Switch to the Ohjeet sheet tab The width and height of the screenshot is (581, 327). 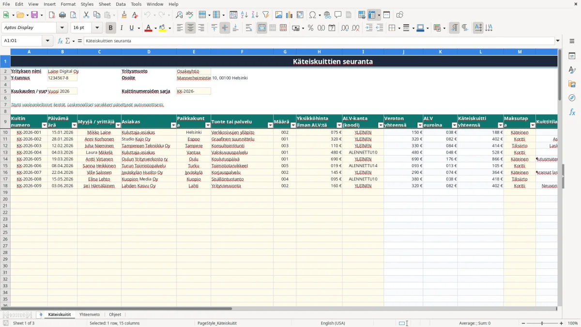(x=115, y=314)
